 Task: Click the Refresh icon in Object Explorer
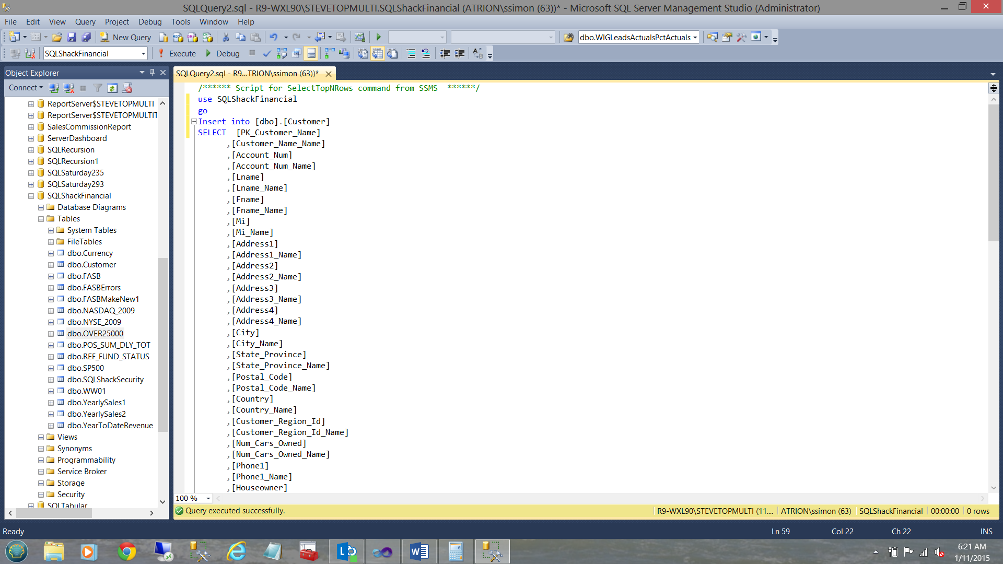click(x=112, y=88)
